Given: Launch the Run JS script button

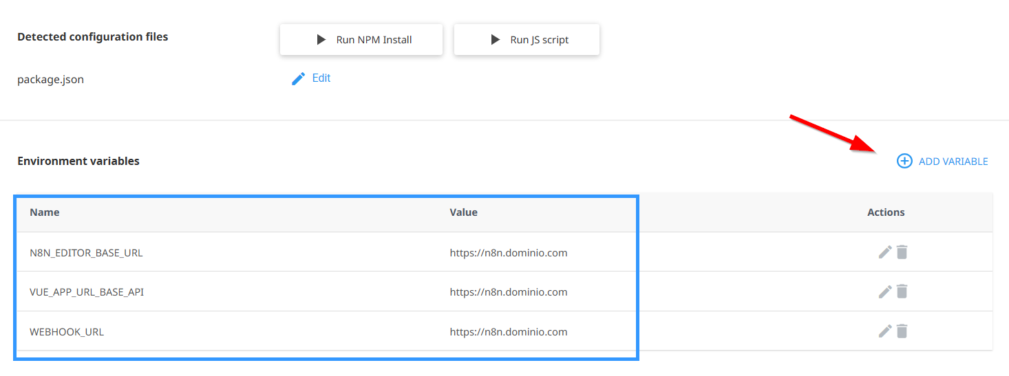Looking at the screenshot, I should click(527, 40).
